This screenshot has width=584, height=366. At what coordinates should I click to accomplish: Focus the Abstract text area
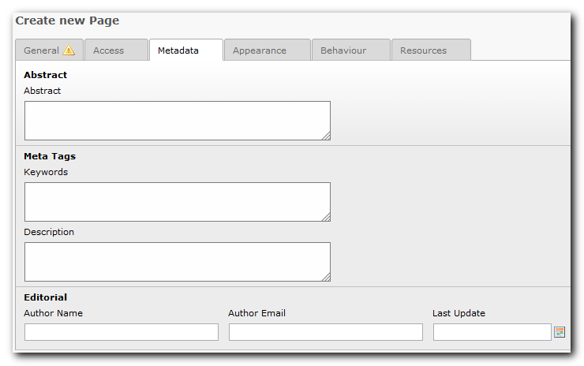177,121
